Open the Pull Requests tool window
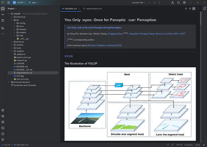 point(3,20)
